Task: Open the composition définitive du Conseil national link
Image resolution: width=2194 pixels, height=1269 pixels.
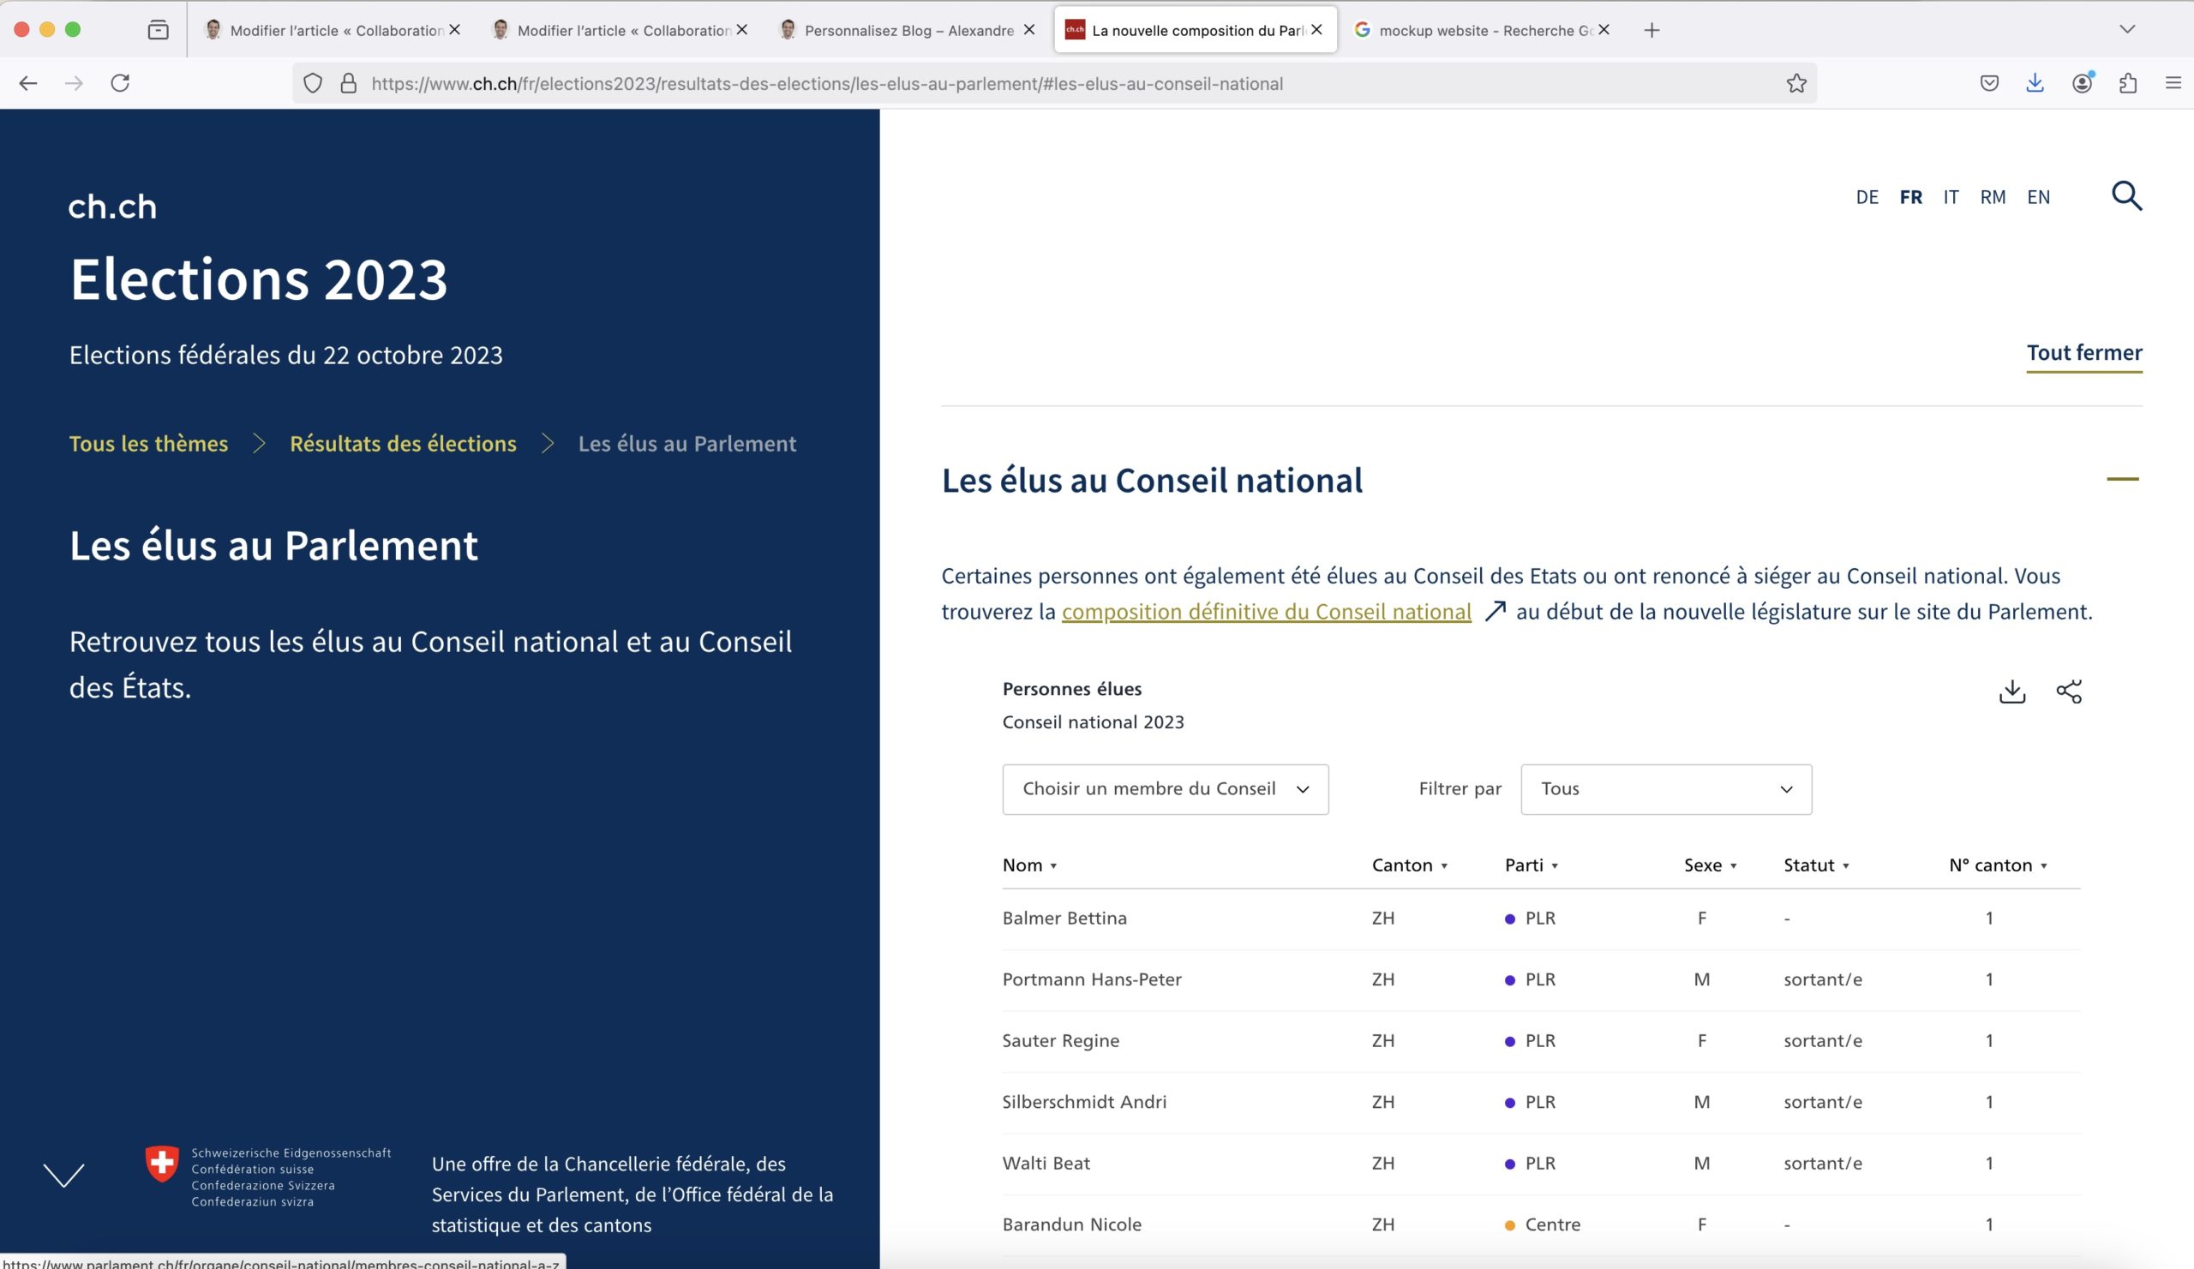Action: pos(1266,612)
